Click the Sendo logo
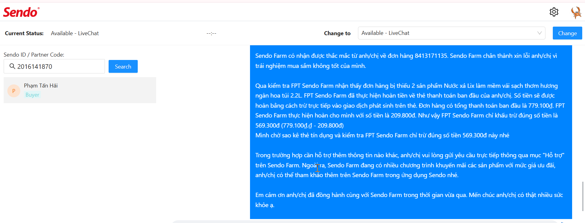The image size is (585, 223). click(x=21, y=12)
